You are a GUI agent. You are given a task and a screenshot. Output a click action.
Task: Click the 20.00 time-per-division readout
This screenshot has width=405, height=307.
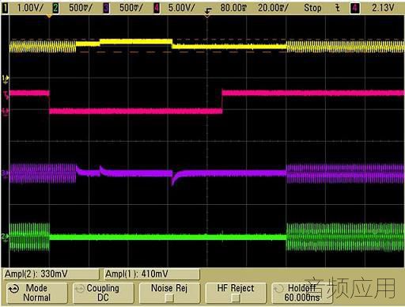coord(273,8)
